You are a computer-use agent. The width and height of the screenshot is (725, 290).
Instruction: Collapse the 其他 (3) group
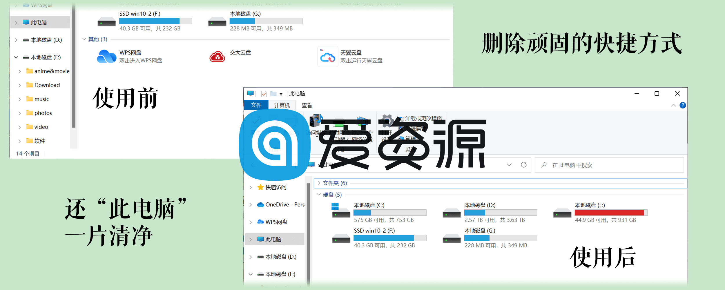[x=84, y=39]
